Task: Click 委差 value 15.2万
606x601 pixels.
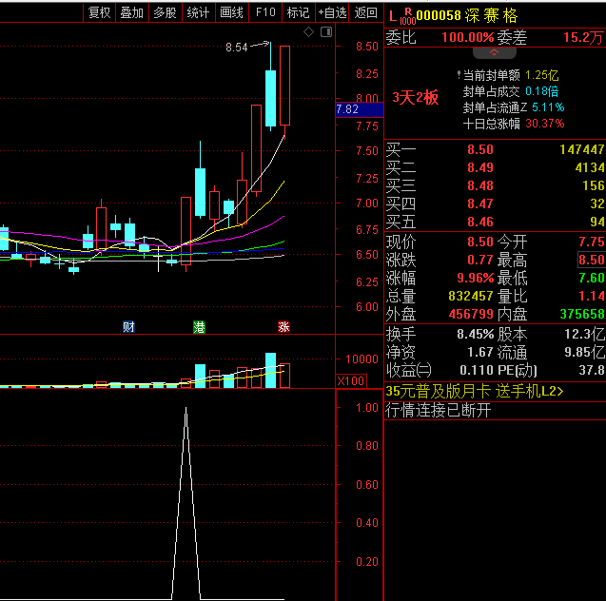Action: (583, 37)
